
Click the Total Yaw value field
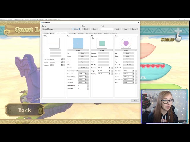(83, 80)
